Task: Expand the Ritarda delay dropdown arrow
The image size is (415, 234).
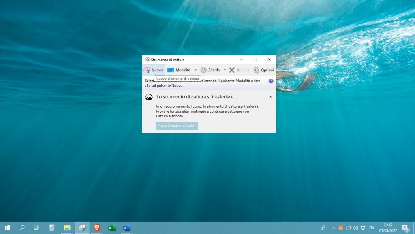Action: 225,70
